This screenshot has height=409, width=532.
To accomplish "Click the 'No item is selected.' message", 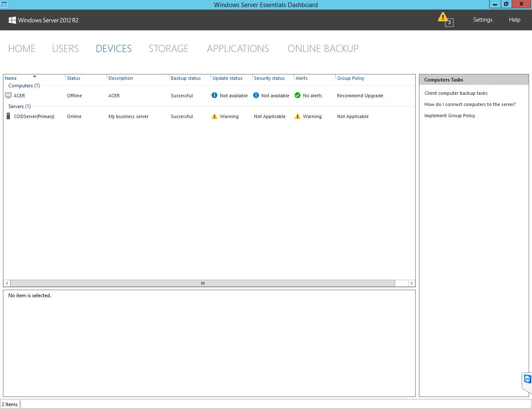I will (30, 296).
